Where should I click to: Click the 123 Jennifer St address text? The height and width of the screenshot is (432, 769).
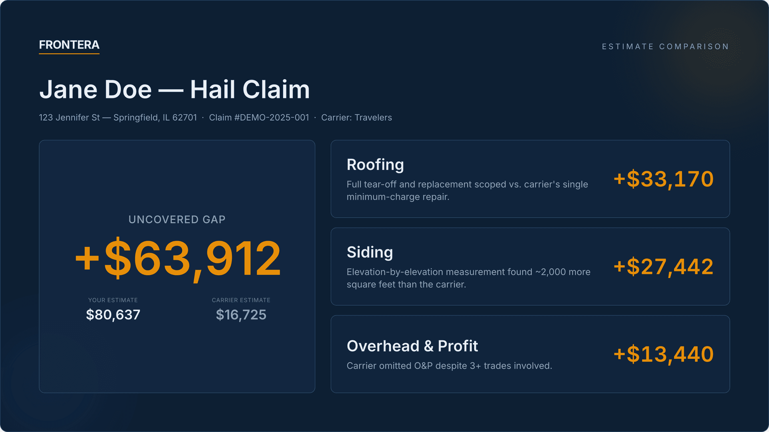pyautogui.click(x=118, y=118)
